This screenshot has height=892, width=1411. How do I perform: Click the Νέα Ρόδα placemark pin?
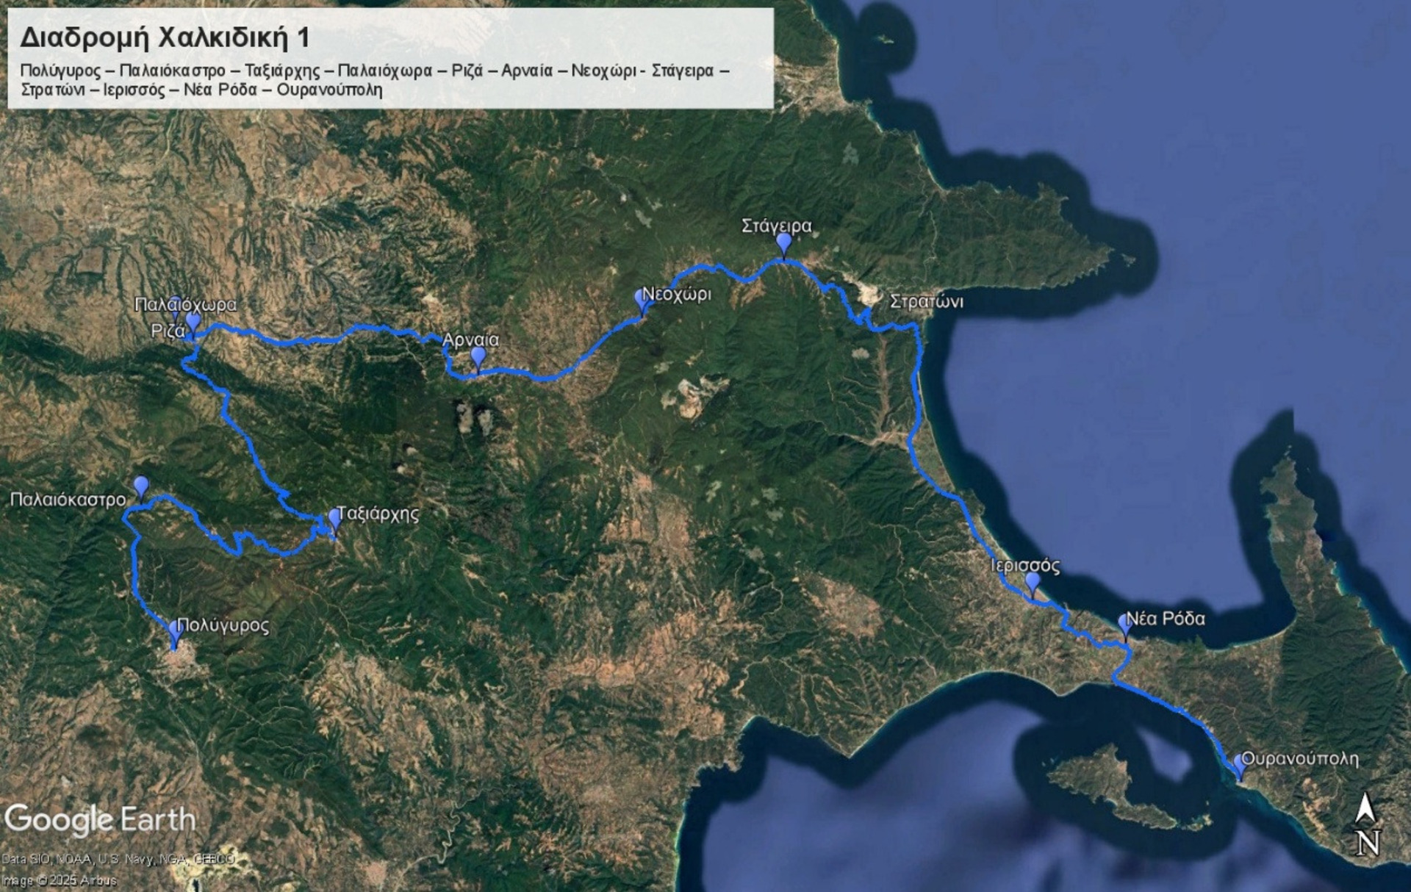point(1124,626)
